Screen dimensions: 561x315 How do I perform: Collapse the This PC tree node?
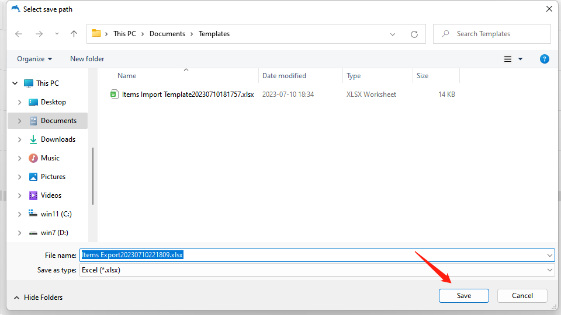point(15,83)
